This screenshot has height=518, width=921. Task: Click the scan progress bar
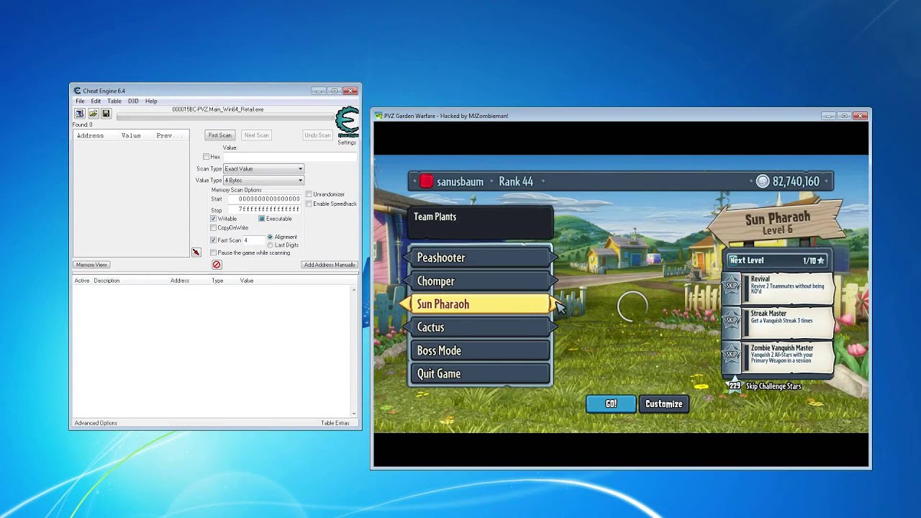tap(225, 117)
